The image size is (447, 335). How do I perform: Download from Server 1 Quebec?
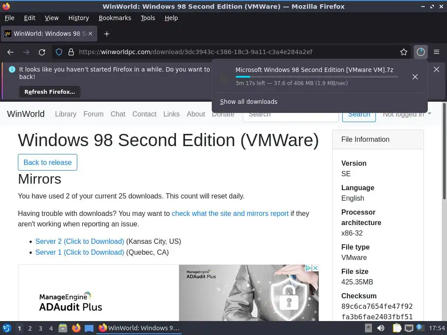pos(79,252)
